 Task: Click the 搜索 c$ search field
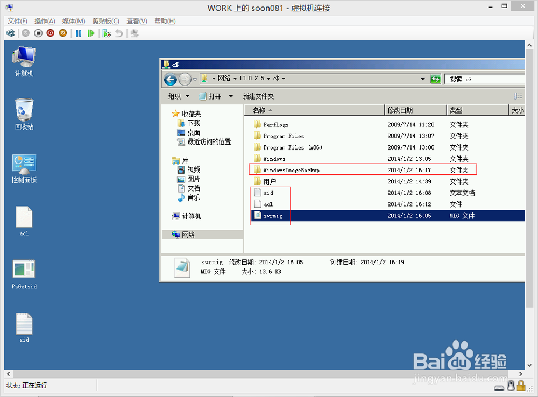tap(485, 79)
